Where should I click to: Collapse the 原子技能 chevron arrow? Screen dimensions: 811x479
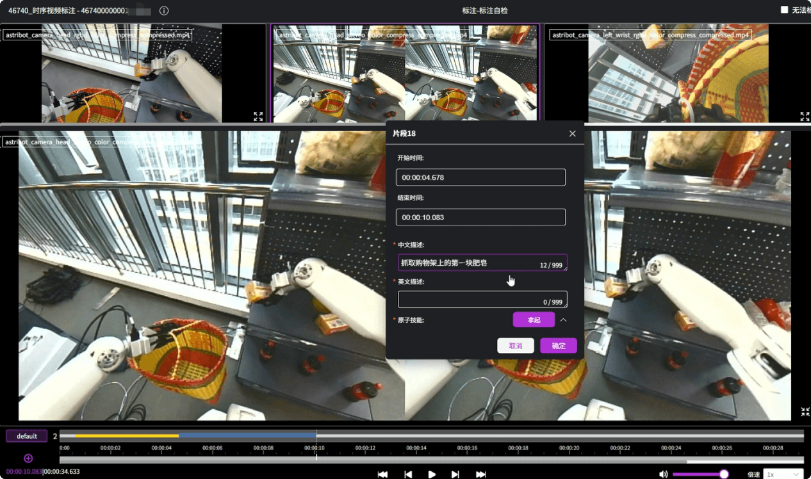[x=564, y=320]
